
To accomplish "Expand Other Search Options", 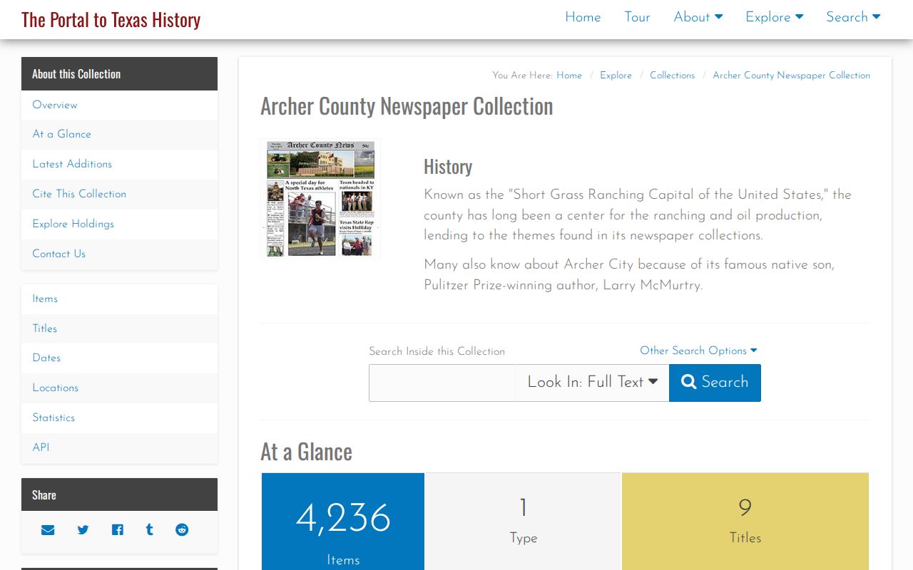I will point(698,351).
